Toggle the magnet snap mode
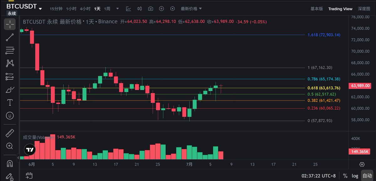 [10, 163]
